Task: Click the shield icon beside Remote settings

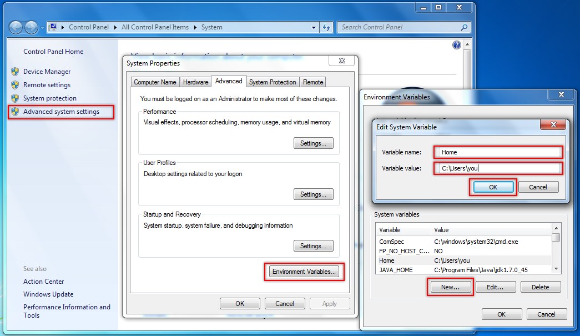Action: 15,85
